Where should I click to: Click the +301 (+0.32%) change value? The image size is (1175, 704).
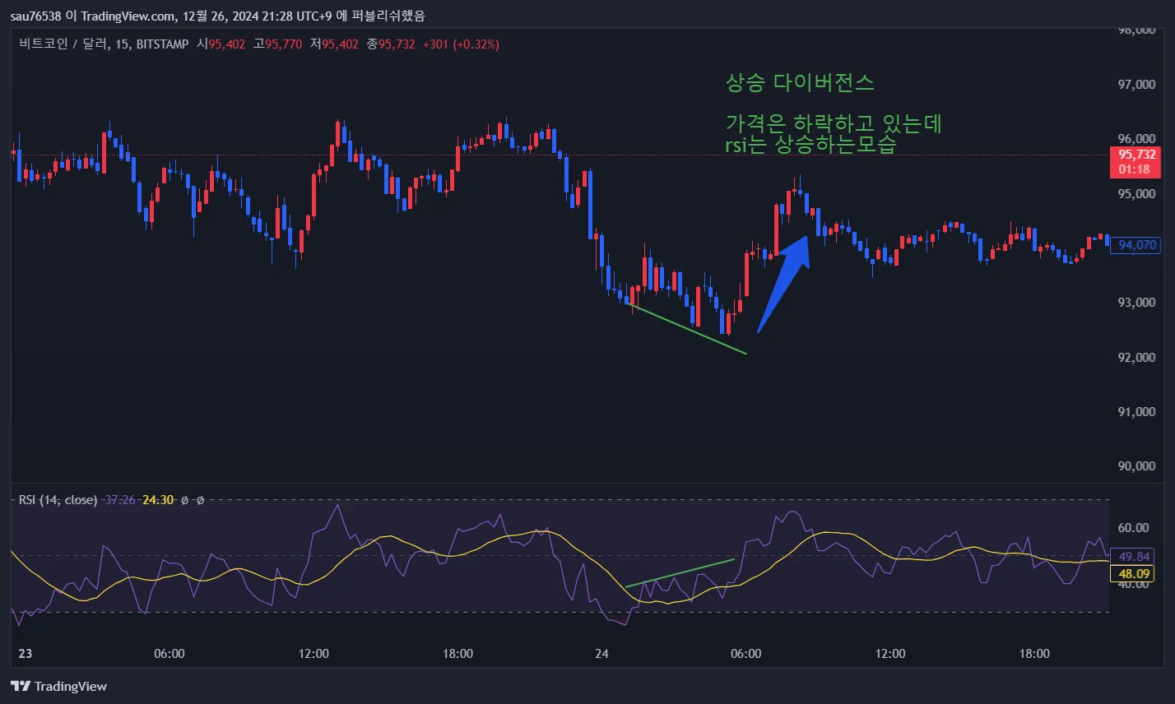tap(460, 44)
